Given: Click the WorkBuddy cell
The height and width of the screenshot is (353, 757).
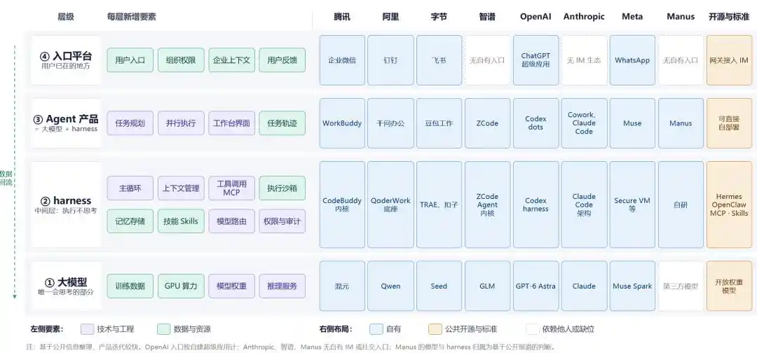Looking at the screenshot, I should (342, 123).
